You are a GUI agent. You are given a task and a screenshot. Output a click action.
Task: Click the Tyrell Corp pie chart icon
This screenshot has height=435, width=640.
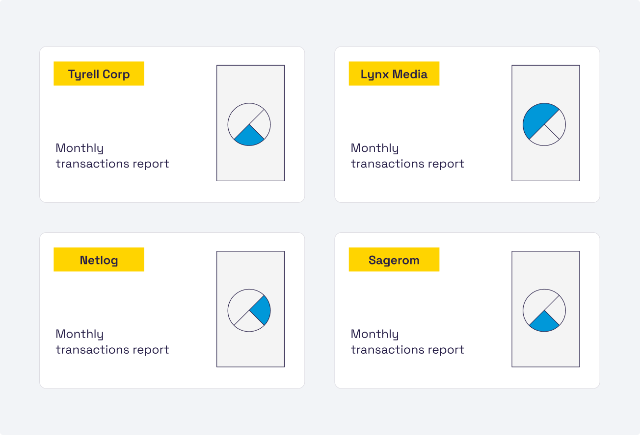249,124
